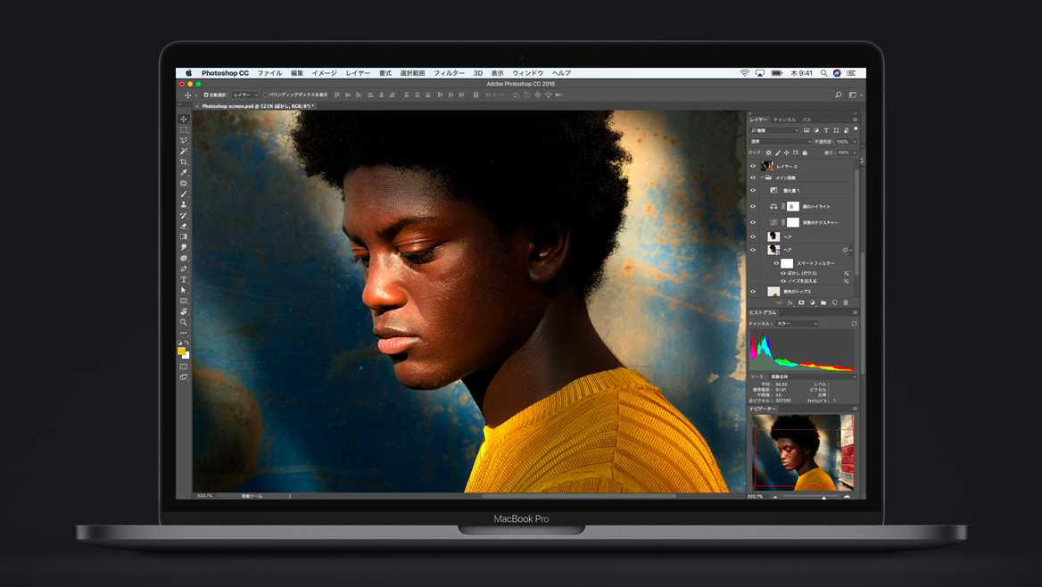This screenshot has height=587, width=1042.
Task: Lock image pixels brush icon
Action: [x=778, y=153]
